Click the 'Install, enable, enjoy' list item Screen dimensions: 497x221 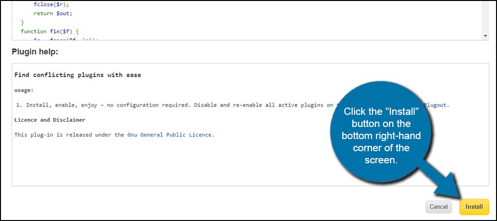146,105
